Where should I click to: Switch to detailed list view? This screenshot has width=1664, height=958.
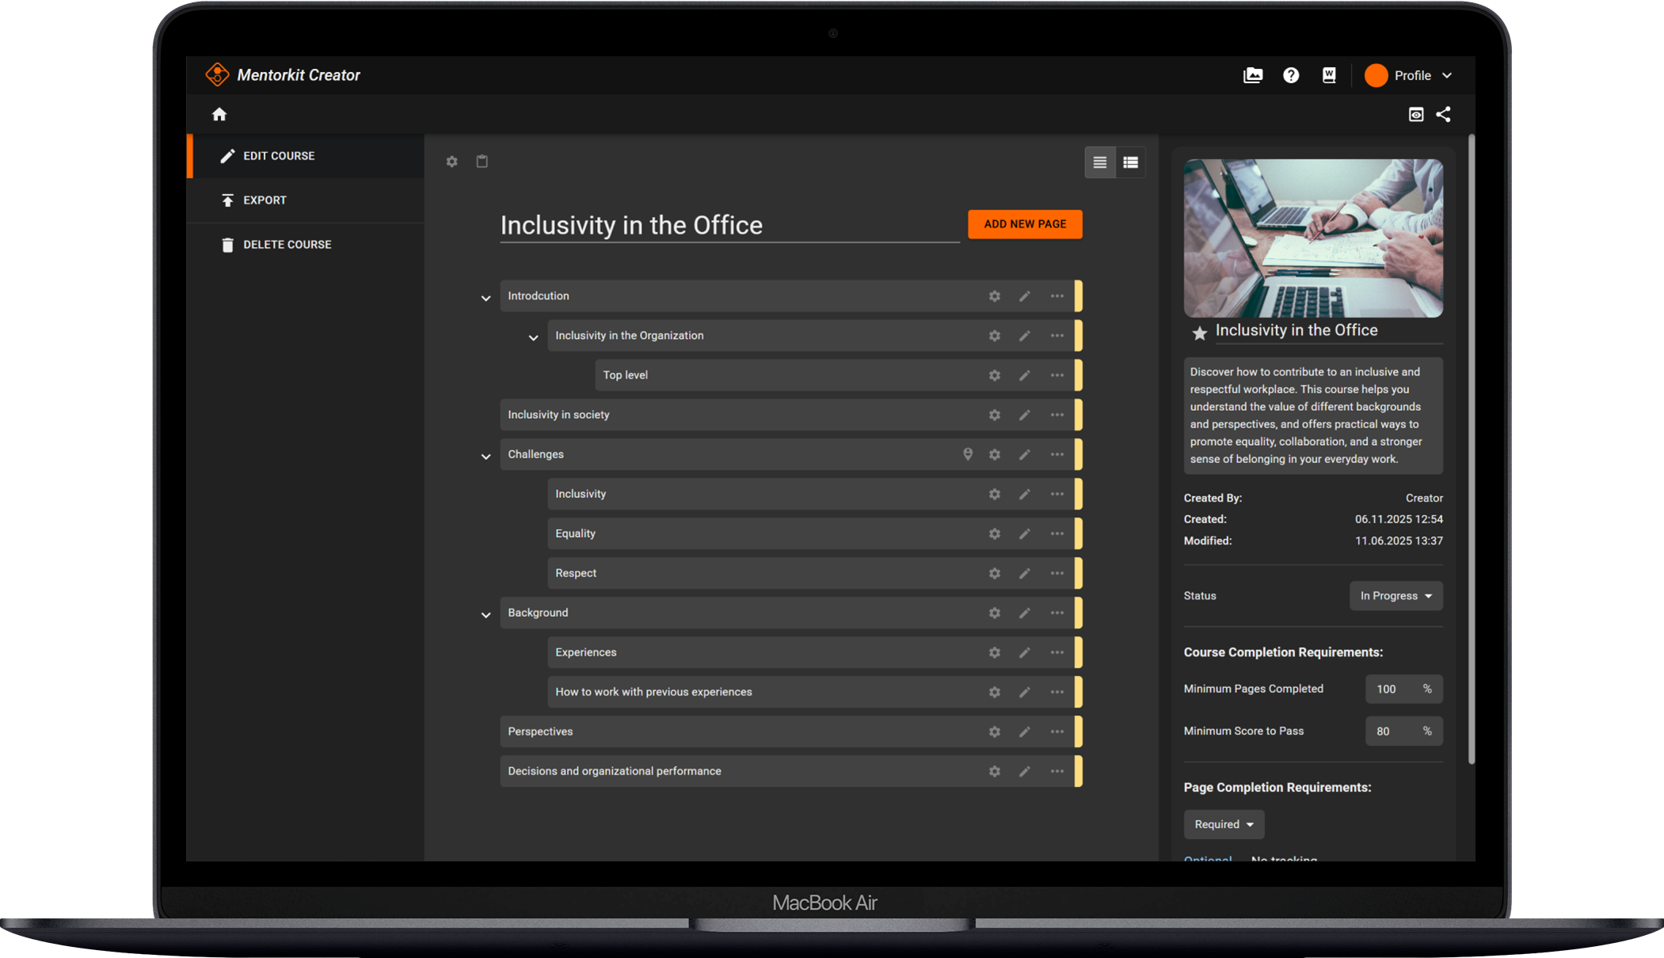click(x=1130, y=162)
